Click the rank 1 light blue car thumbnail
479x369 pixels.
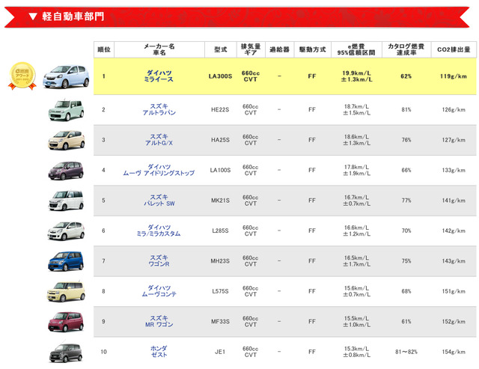[66, 76]
